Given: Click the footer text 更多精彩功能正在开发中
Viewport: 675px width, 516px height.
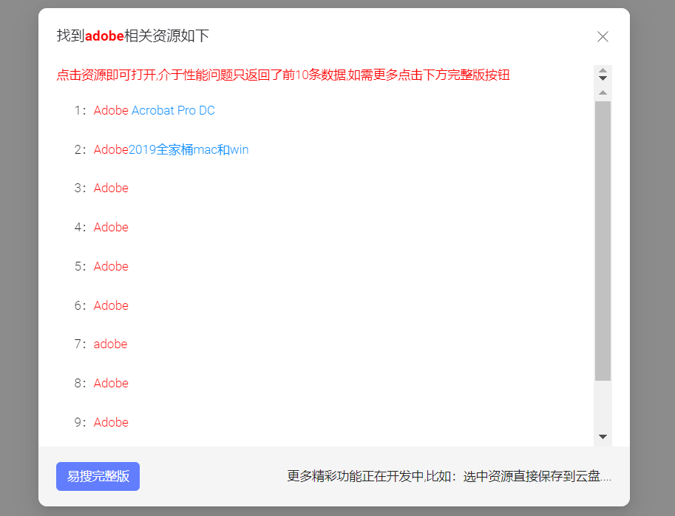Looking at the screenshot, I should pyautogui.click(x=449, y=476).
